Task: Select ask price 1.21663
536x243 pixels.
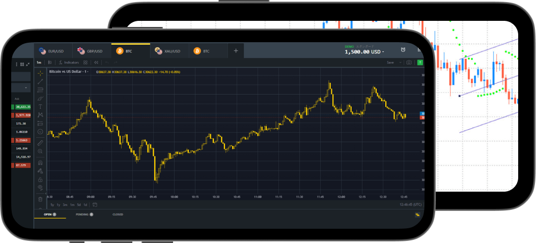Action: pyautogui.click(x=22, y=140)
